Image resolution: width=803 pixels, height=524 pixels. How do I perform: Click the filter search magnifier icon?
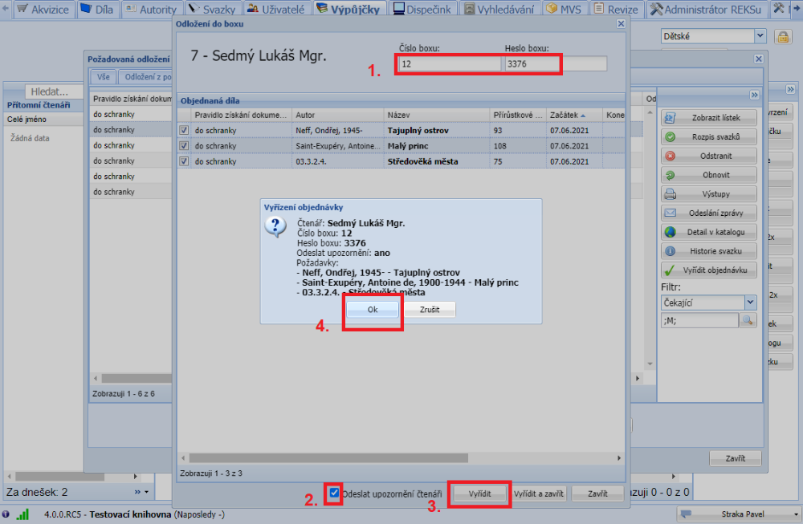[x=748, y=320]
